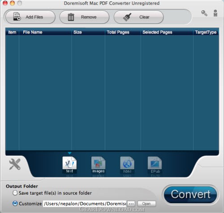Close the window with the red button

tap(5, 3)
